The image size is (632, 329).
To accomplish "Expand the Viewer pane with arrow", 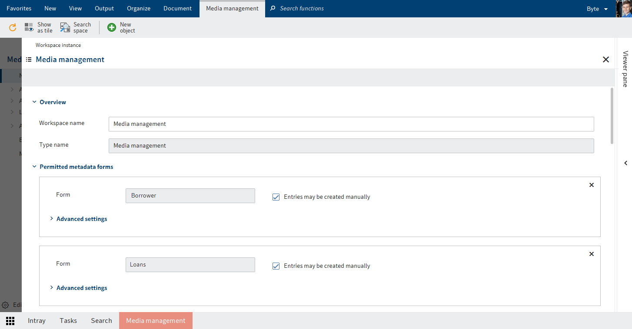I will click(625, 163).
